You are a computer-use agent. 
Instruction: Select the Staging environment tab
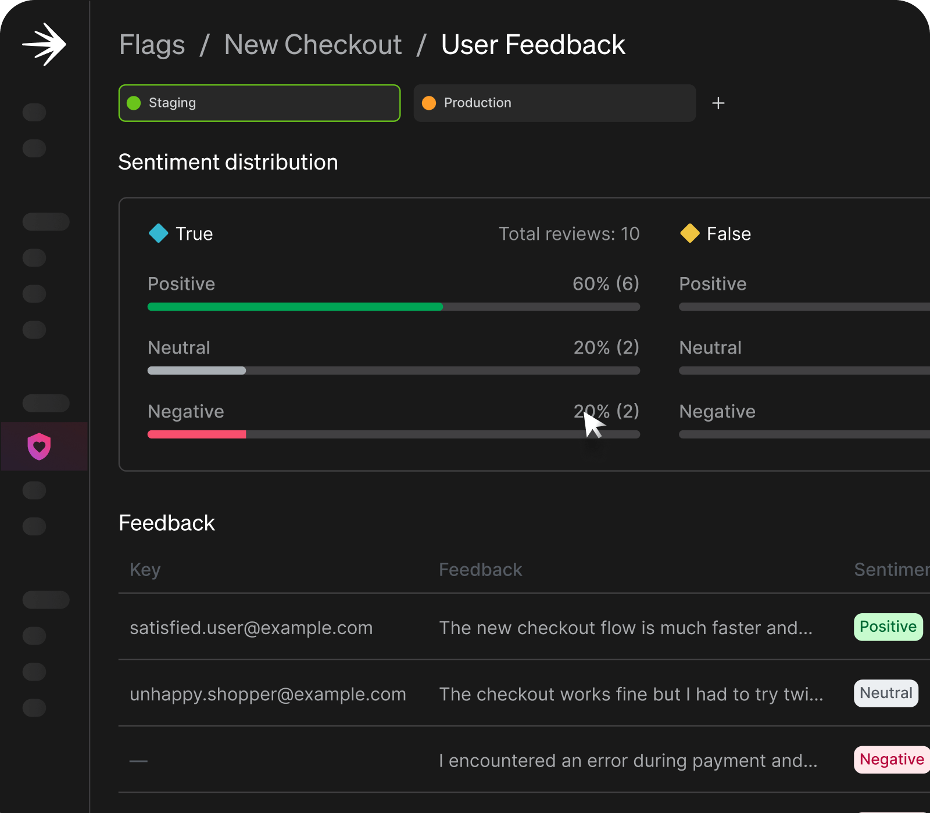259,103
